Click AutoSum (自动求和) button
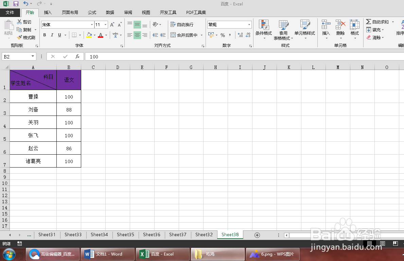The image size is (404, 261). (x=377, y=22)
